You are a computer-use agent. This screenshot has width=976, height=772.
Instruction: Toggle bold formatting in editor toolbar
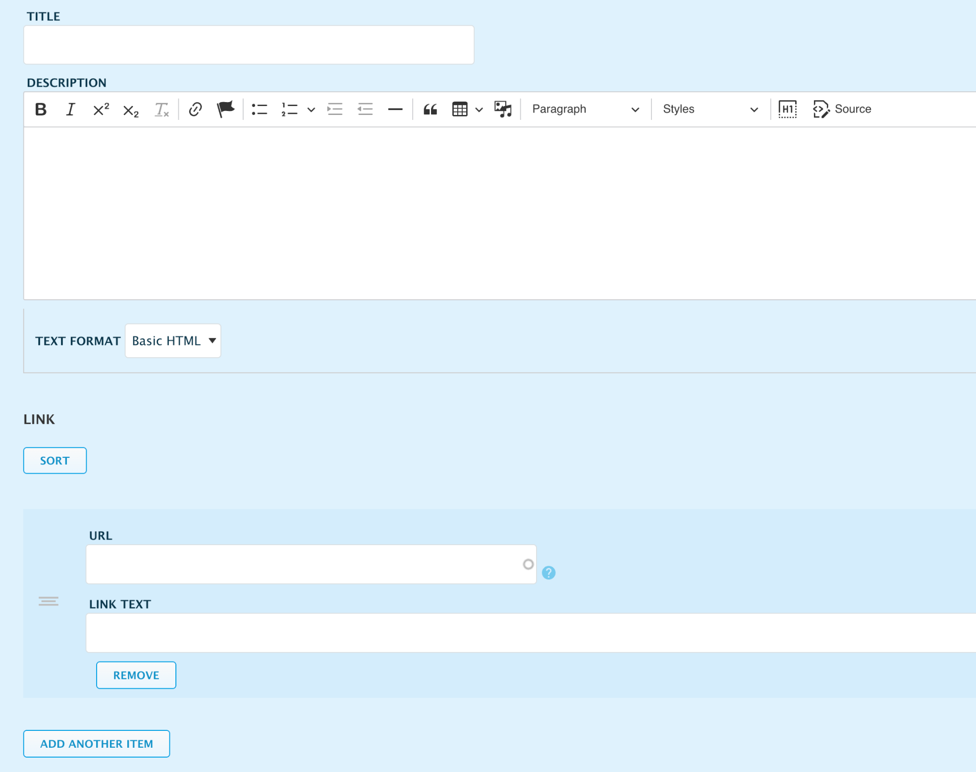(41, 110)
